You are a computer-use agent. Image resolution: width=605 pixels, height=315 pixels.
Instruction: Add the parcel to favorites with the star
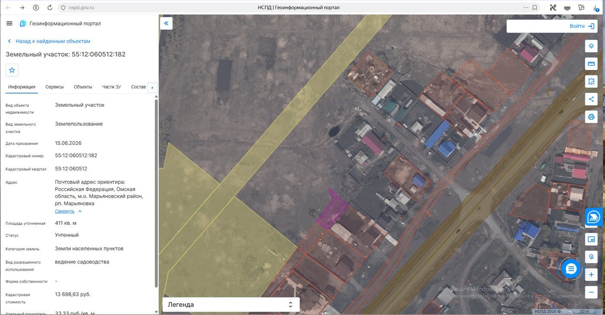(x=12, y=70)
